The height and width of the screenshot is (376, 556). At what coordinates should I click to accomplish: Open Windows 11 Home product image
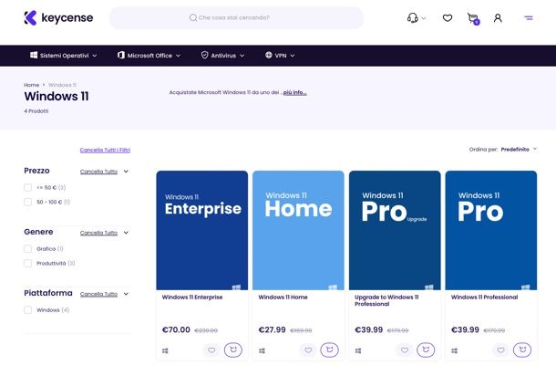pyautogui.click(x=298, y=230)
